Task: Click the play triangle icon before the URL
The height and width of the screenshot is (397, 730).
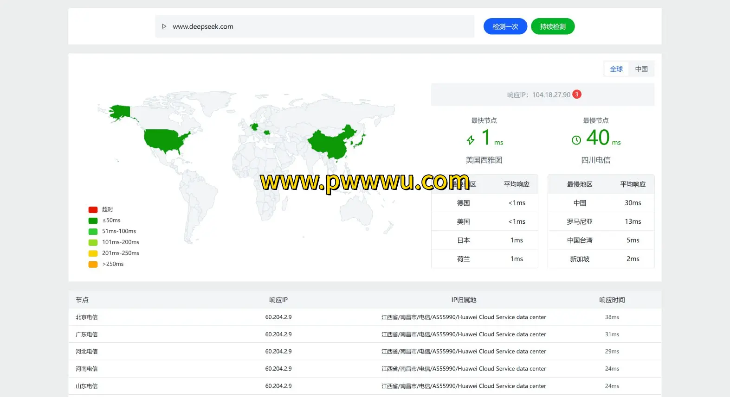Action: 164,26
